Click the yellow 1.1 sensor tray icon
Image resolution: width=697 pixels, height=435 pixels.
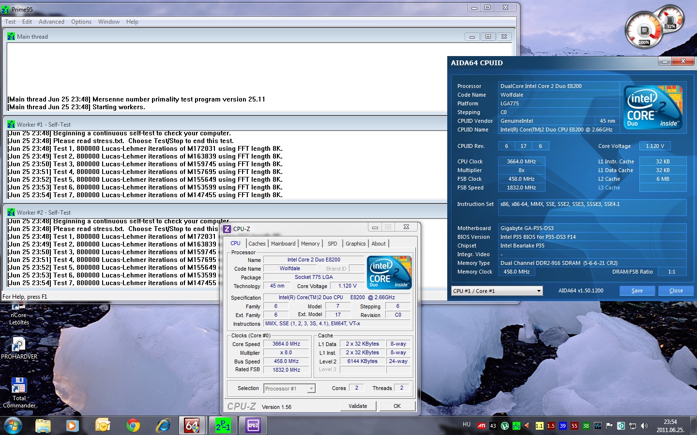point(539,426)
